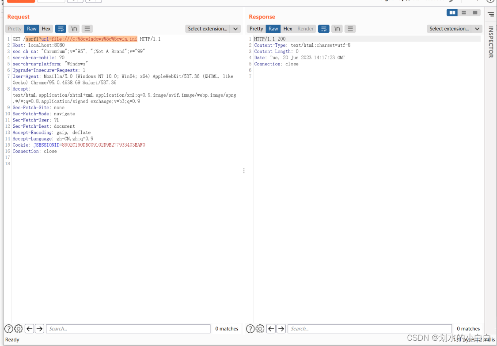The height and width of the screenshot is (346, 497).
Task: Click the 'Accept-Language: zh-CN,zh;q=0.9' line
Action: (53, 139)
